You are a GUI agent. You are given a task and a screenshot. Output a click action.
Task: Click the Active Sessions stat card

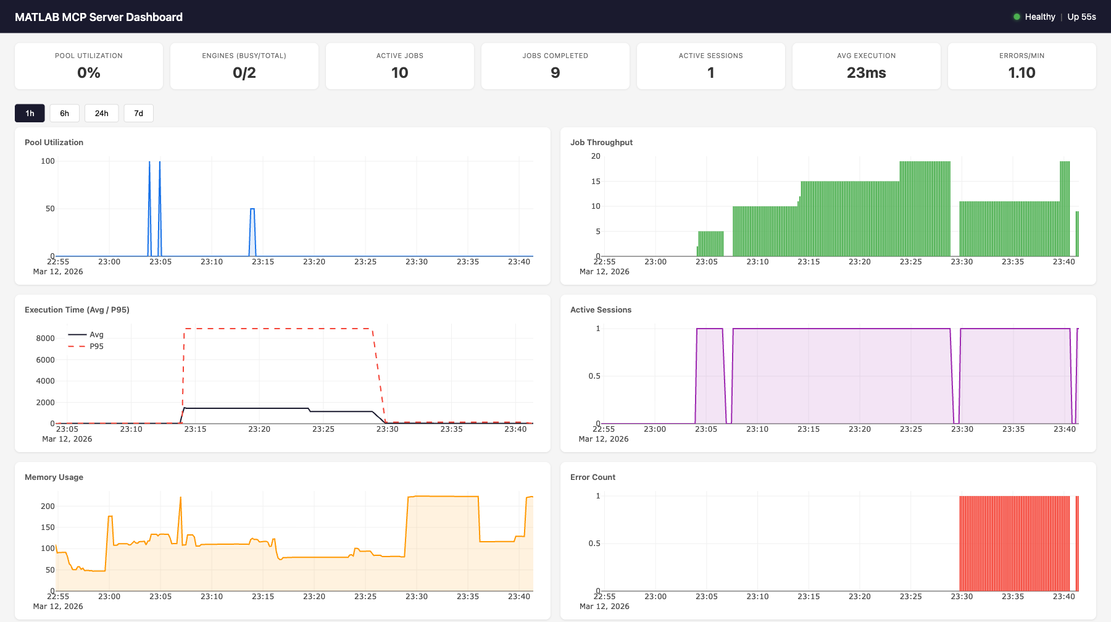[x=710, y=65]
